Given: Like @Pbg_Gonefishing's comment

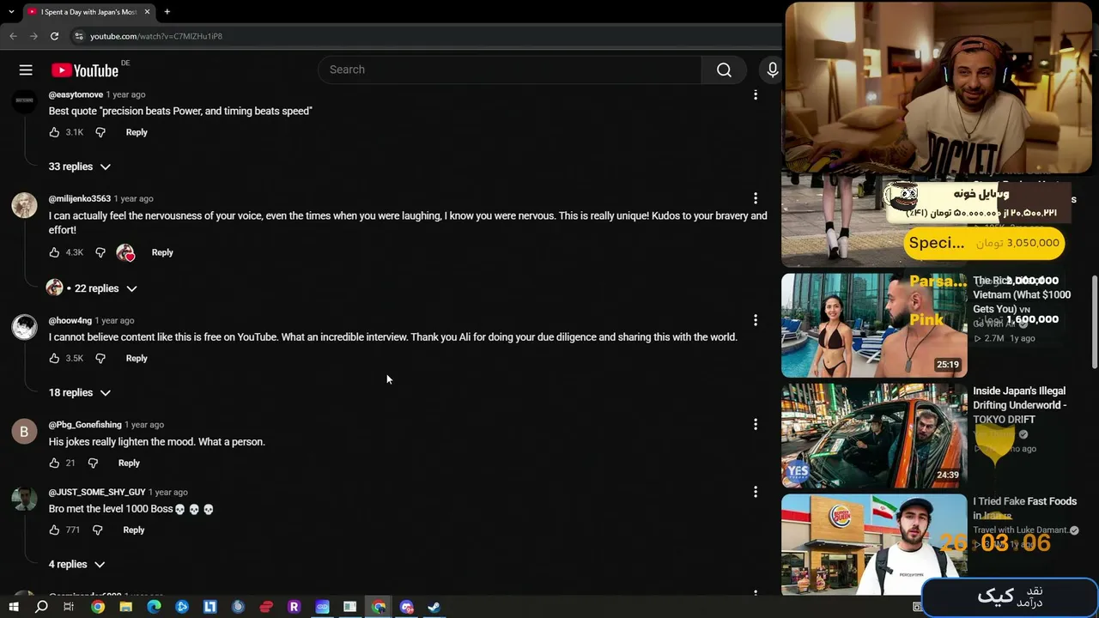Looking at the screenshot, I should coord(54,463).
